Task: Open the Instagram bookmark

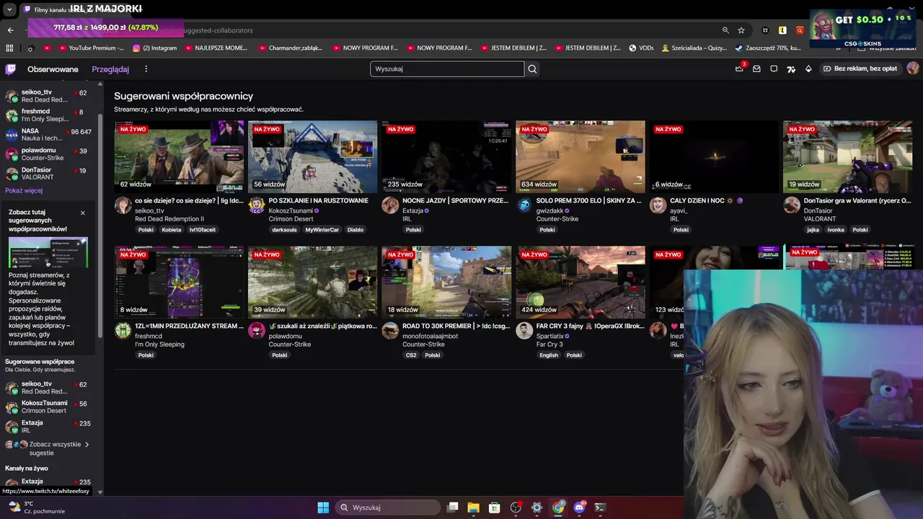Action: click(x=155, y=48)
